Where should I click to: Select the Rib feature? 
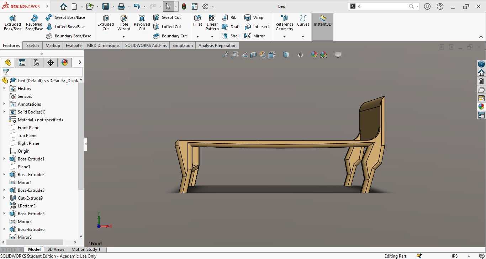229,17
